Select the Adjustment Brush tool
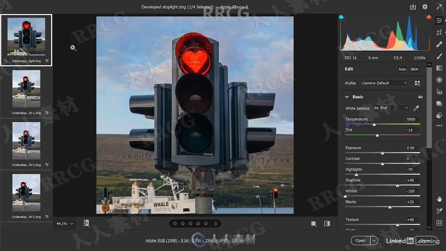 coord(439,56)
